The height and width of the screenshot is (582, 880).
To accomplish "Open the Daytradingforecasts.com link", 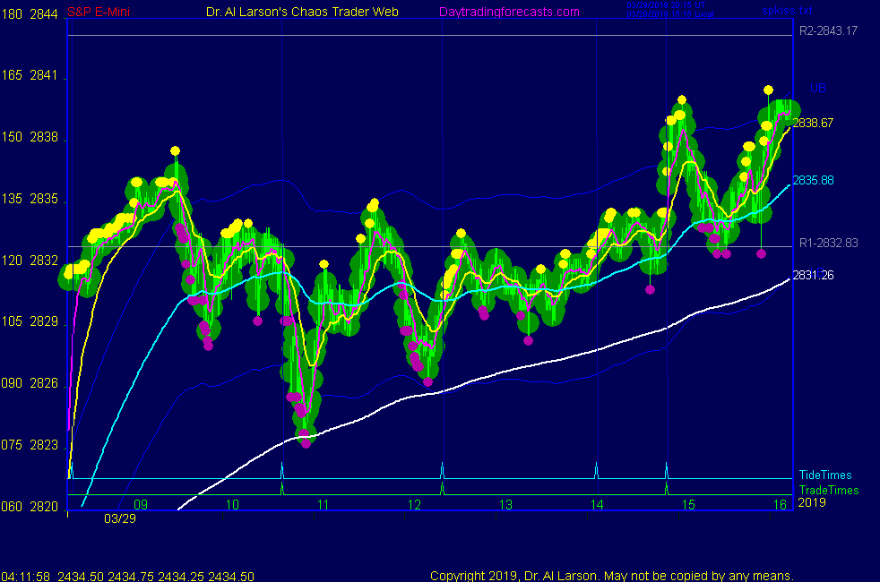I will coord(509,12).
